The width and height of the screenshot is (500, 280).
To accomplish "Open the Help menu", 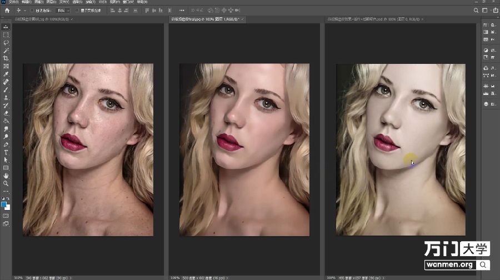I will [142, 2].
